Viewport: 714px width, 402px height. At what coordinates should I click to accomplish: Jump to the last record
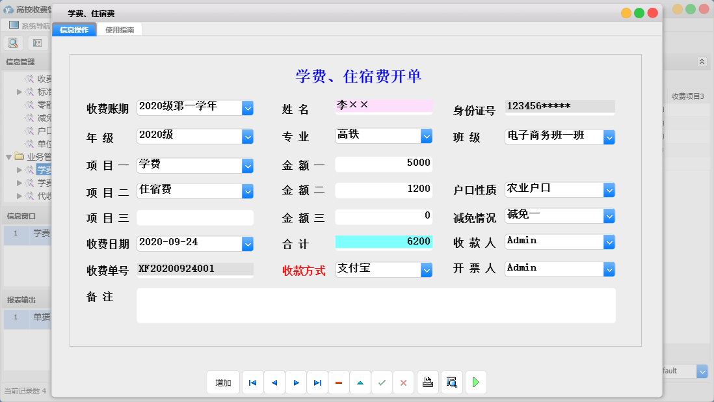coord(317,382)
